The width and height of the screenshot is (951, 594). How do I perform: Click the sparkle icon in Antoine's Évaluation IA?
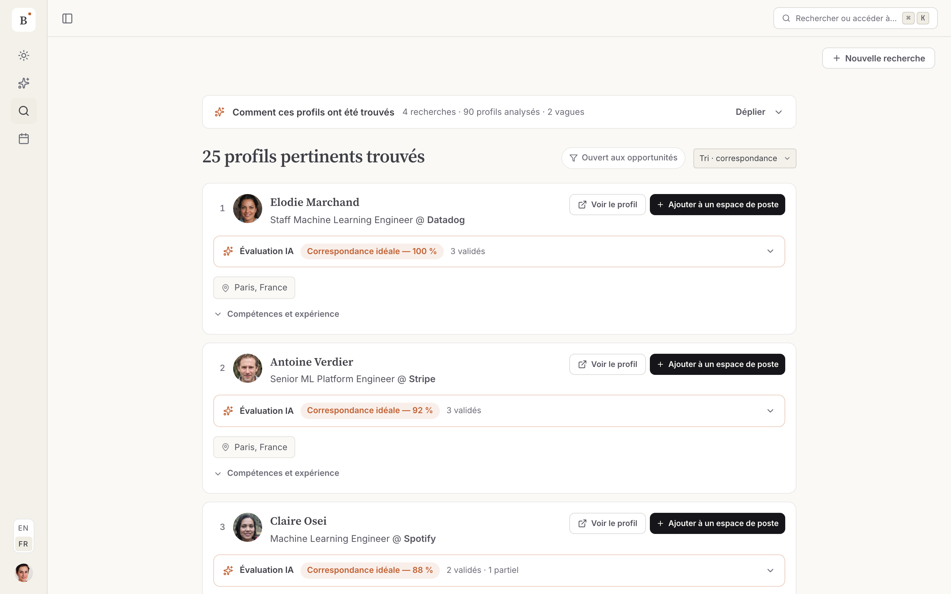pyautogui.click(x=228, y=411)
